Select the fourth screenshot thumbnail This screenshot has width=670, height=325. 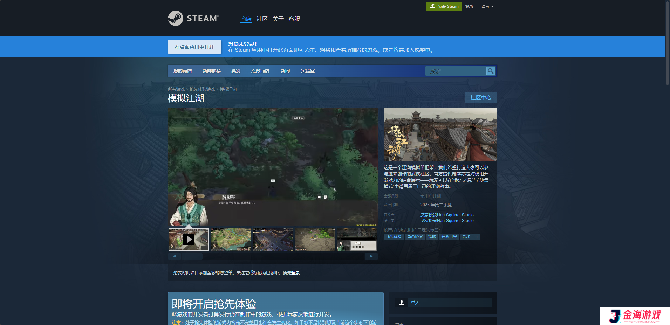(315, 240)
